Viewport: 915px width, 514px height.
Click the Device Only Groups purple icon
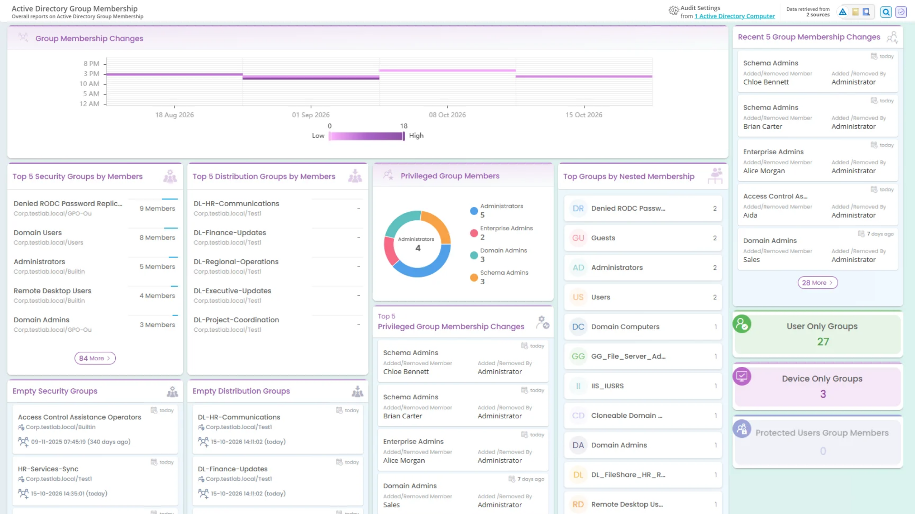pos(742,376)
